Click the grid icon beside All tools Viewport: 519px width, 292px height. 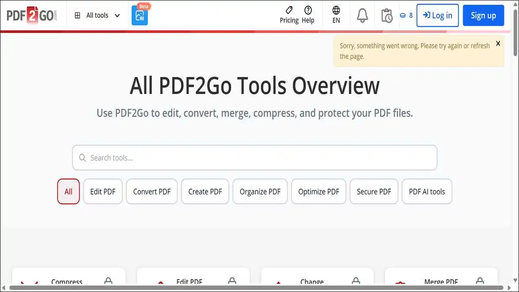(77, 16)
